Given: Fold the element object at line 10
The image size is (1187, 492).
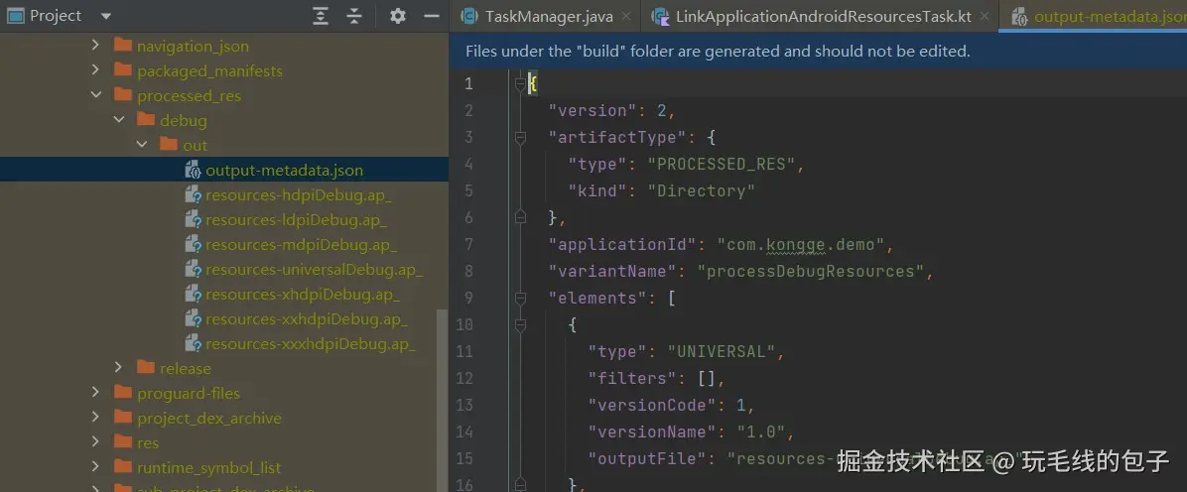Looking at the screenshot, I should (520, 324).
